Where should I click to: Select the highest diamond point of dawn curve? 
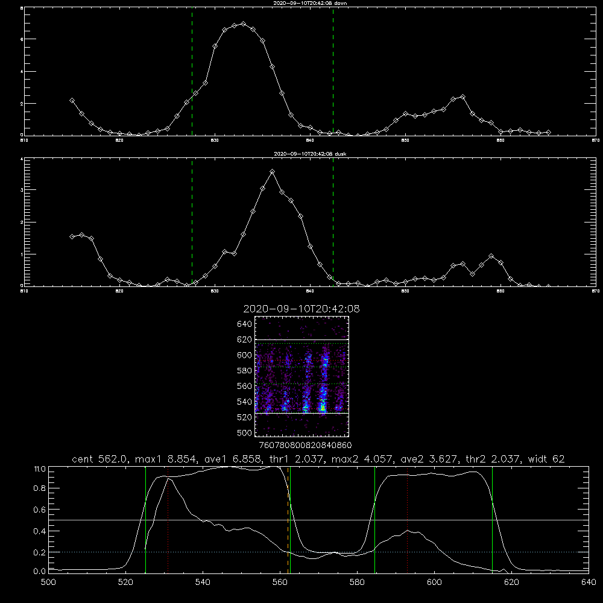coord(243,24)
